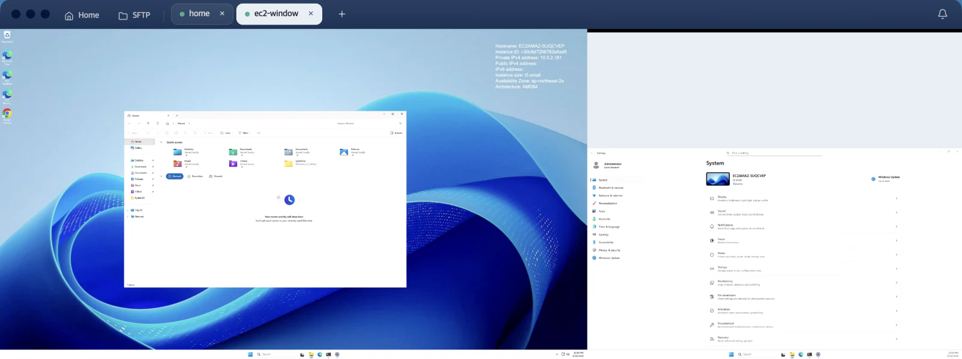This screenshot has height=359, width=962.
Task: Open Privacy & security in Settings
Action: tap(617, 250)
